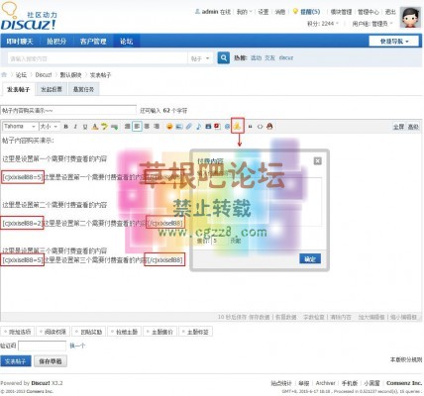The image size is (424, 396).
Task: Switch the editor to fullscreen
Action: point(398,127)
